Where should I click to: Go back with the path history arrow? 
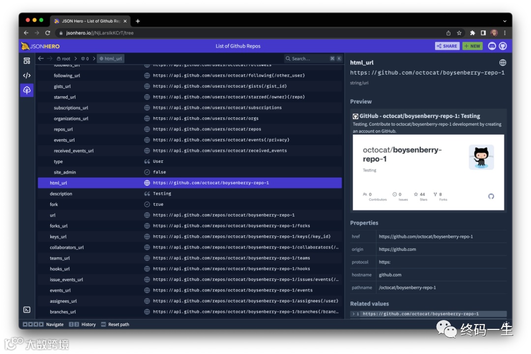[x=41, y=59]
